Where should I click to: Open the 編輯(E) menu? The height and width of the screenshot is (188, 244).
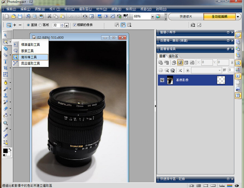coord(25,9)
